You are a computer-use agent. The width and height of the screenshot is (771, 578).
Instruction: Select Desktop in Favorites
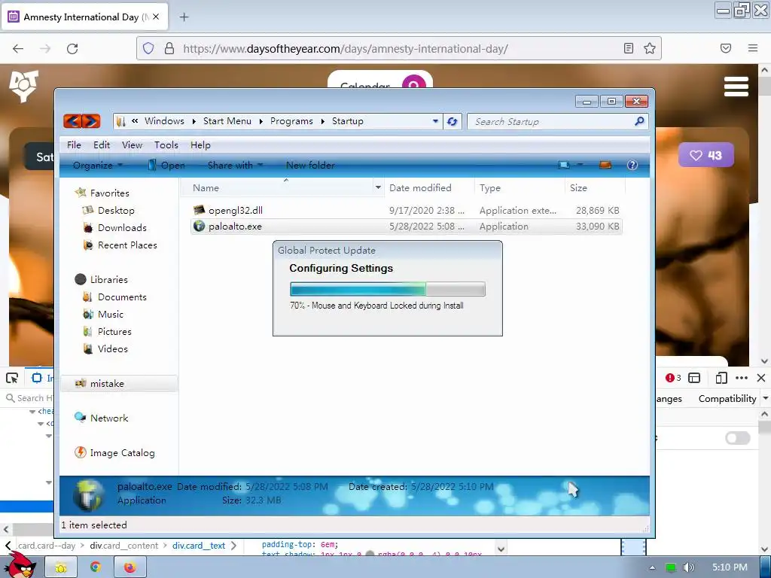pyautogui.click(x=116, y=211)
